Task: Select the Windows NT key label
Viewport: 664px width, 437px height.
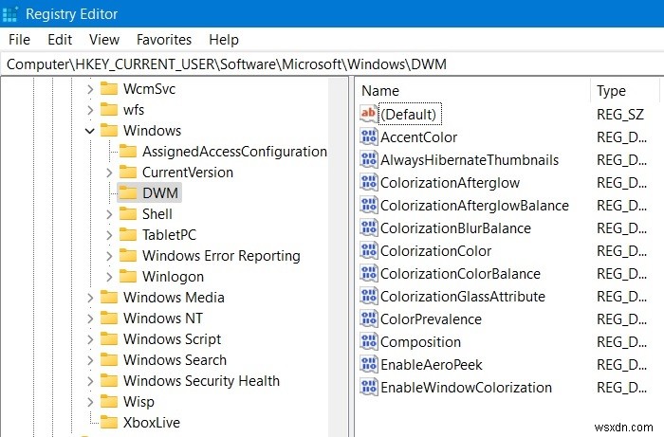Action: (163, 319)
